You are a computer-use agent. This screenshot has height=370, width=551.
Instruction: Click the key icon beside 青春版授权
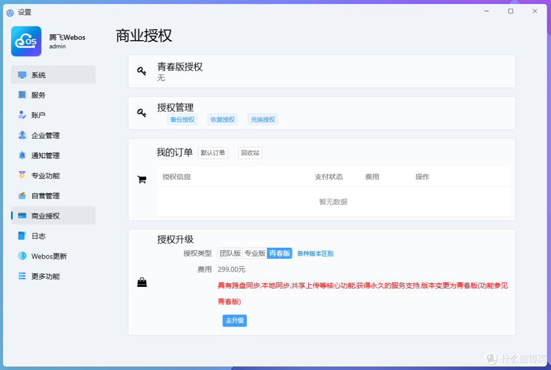pyautogui.click(x=142, y=71)
